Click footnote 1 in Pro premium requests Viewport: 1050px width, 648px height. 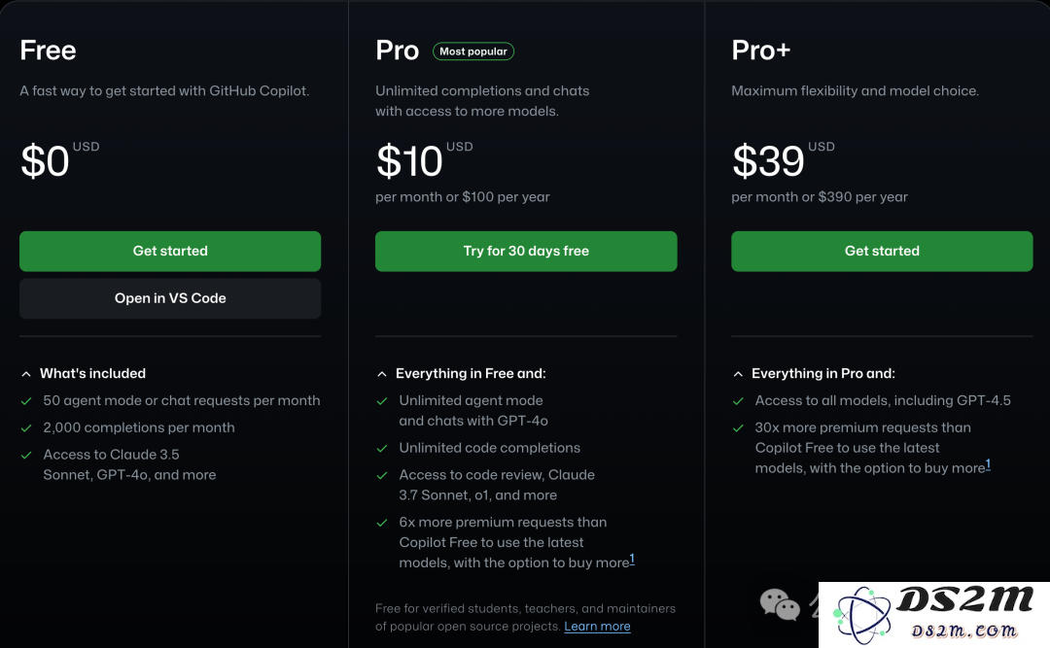pyautogui.click(x=632, y=559)
